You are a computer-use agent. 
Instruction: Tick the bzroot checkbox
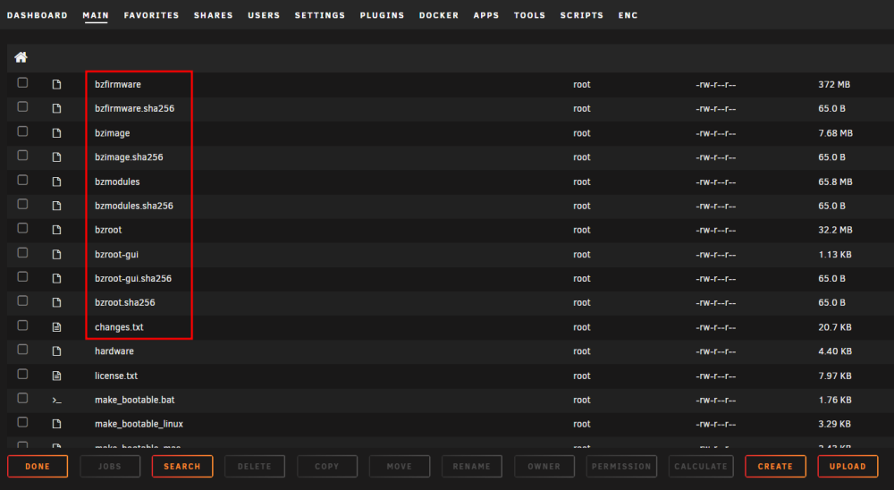(x=22, y=228)
